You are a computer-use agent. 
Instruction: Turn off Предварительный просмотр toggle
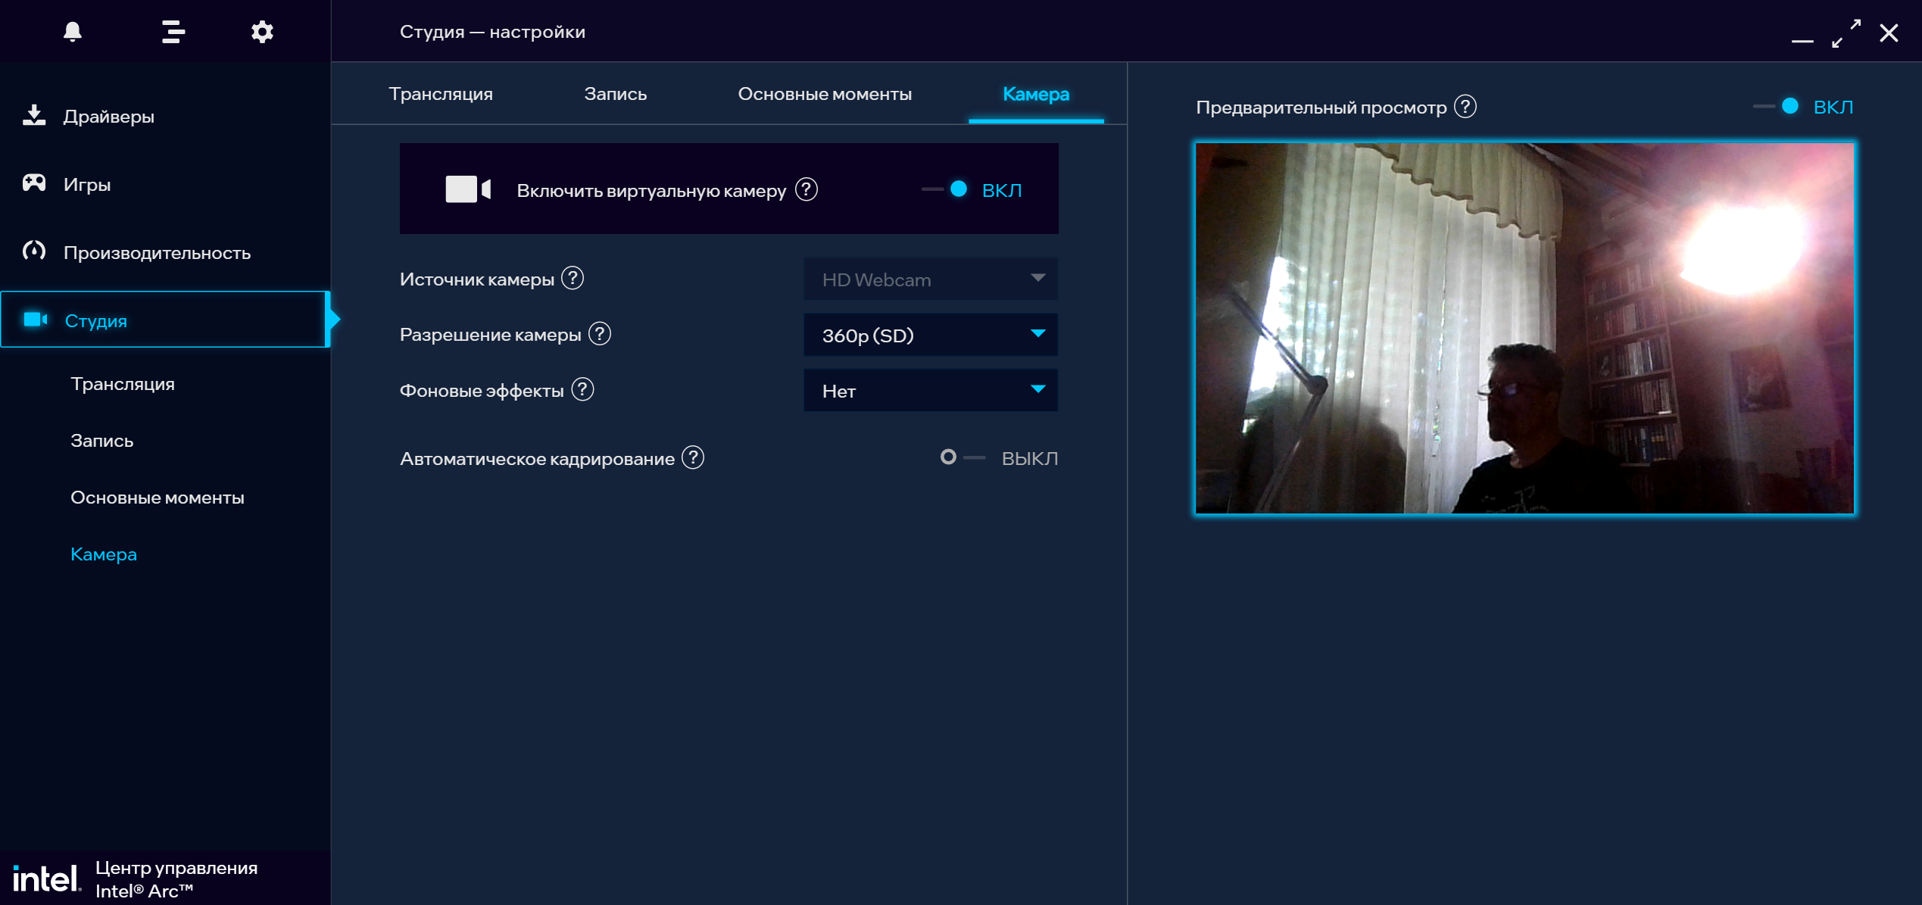point(1777,107)
